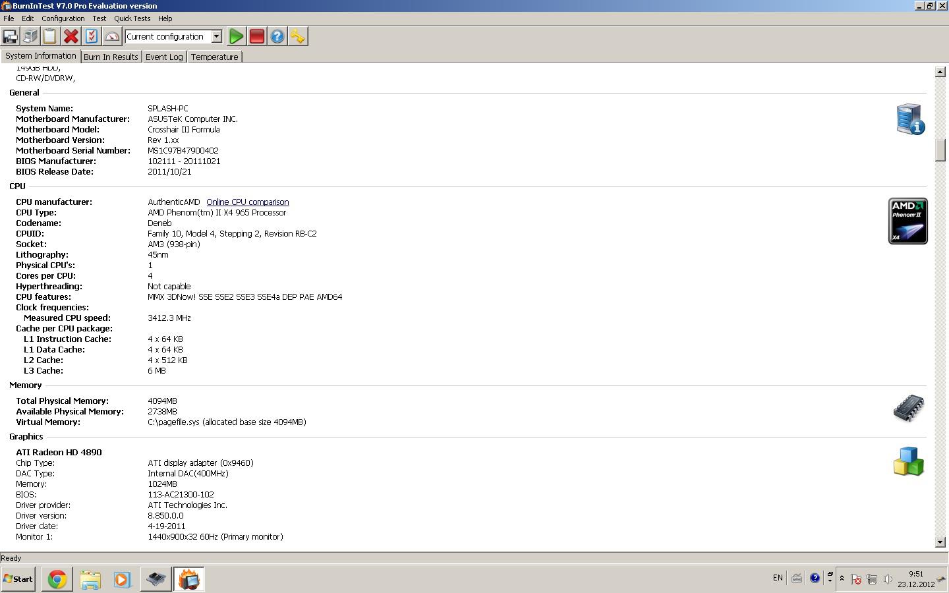Click the vertical scrollbar thumb

click(940, 150)
